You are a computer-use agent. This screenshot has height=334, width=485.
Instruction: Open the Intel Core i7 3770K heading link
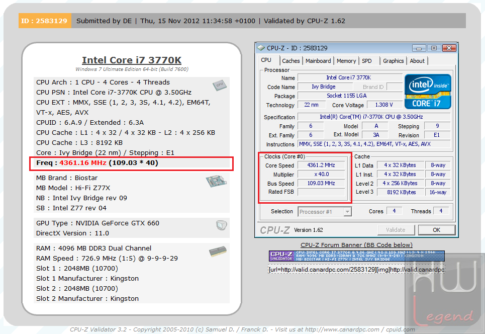click(132, 60)
